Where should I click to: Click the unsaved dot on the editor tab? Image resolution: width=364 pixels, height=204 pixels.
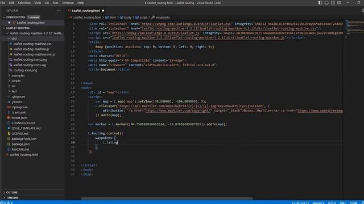(103, 11)
